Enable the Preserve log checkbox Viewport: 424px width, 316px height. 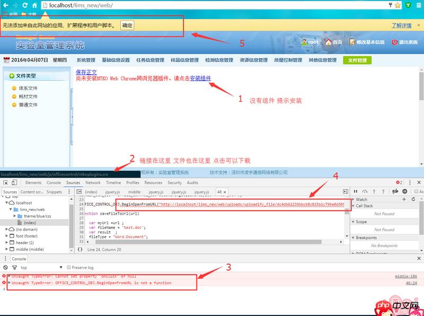click(x=69, y=267)
